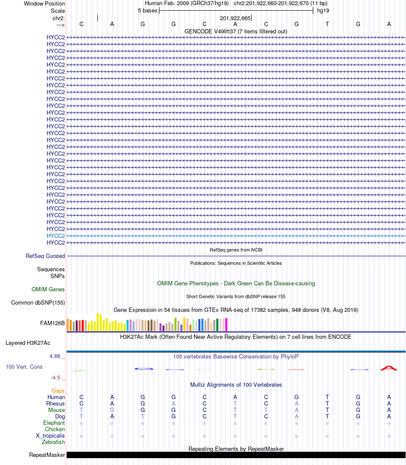Click 100 vertebrates Basewise Conservation by PhyloP title

[x=236, y=356]
